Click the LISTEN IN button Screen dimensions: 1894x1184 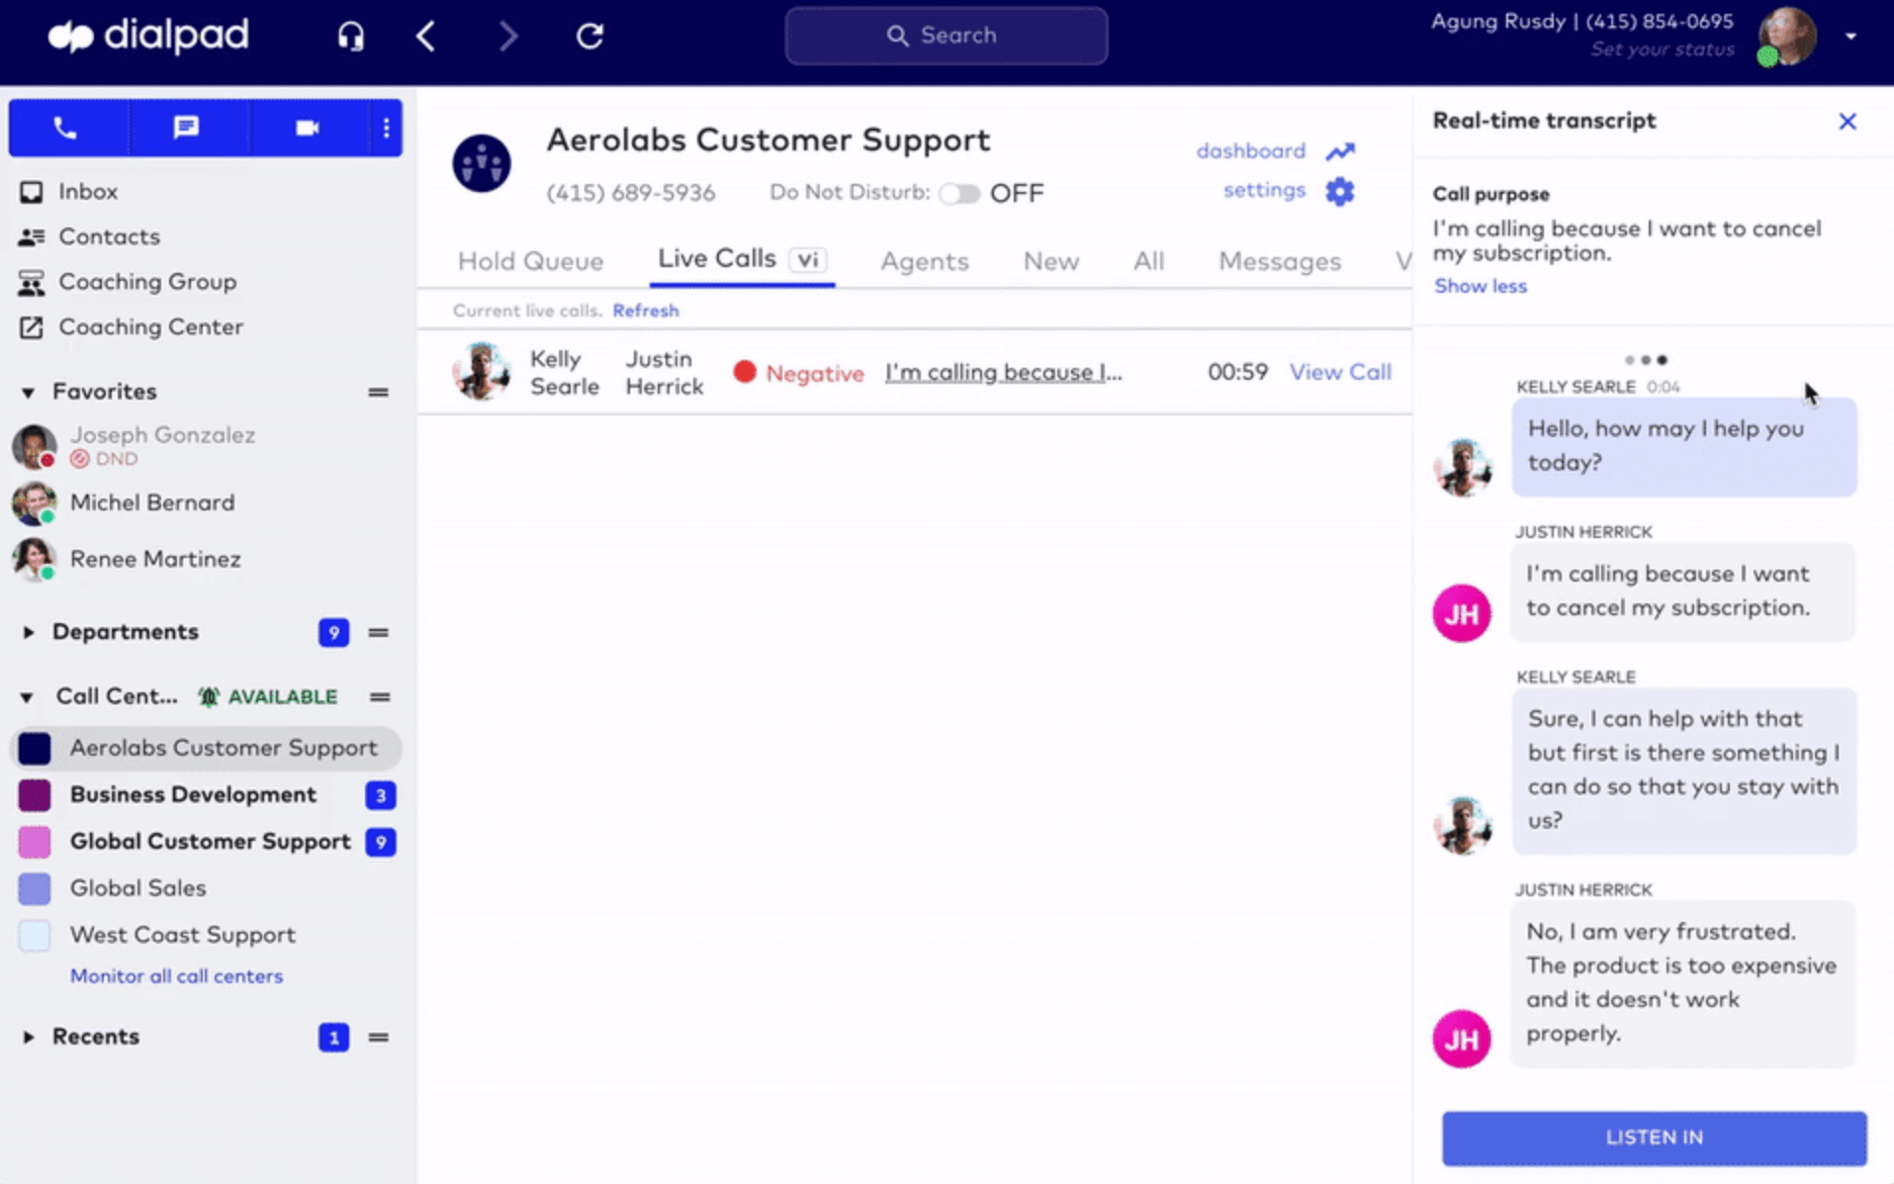1654,1138
